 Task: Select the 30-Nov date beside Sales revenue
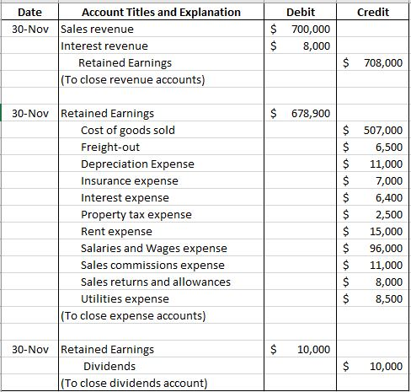click(29, 29)
